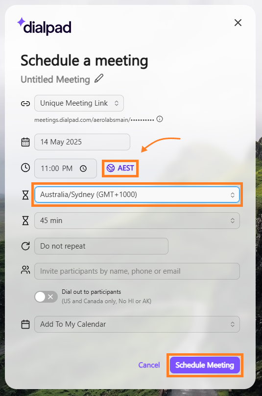Click the link icon next to Unique Meeting Link
Viewport: 262px width, 396px height.
[25, 104]
